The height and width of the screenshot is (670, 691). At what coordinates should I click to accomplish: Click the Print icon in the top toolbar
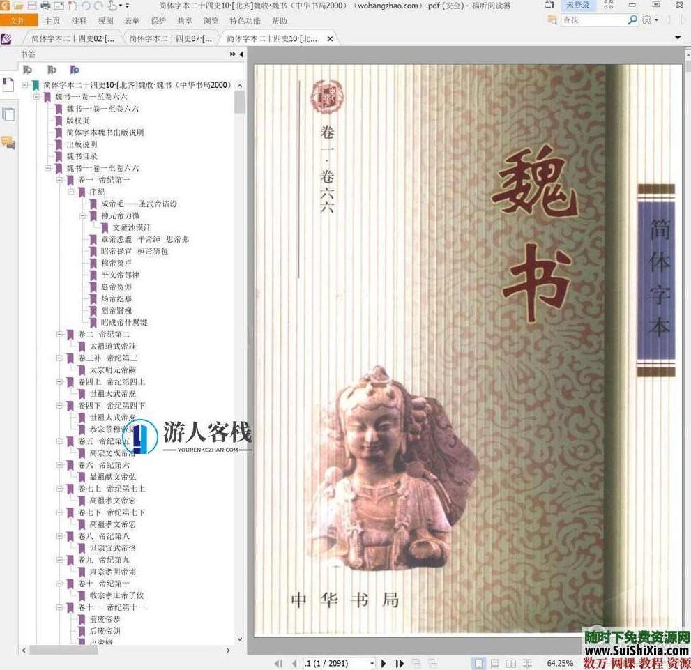pos(44,6)
